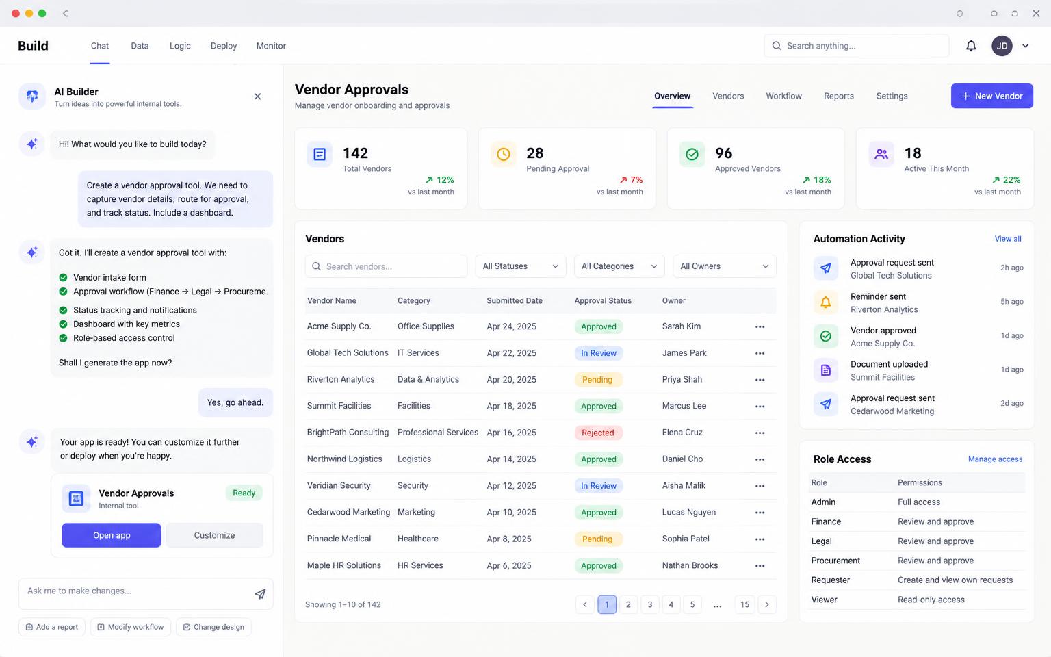Click the Manage access link
Image resolution: width=1051 pixels, height=657 pixels.
995,459
